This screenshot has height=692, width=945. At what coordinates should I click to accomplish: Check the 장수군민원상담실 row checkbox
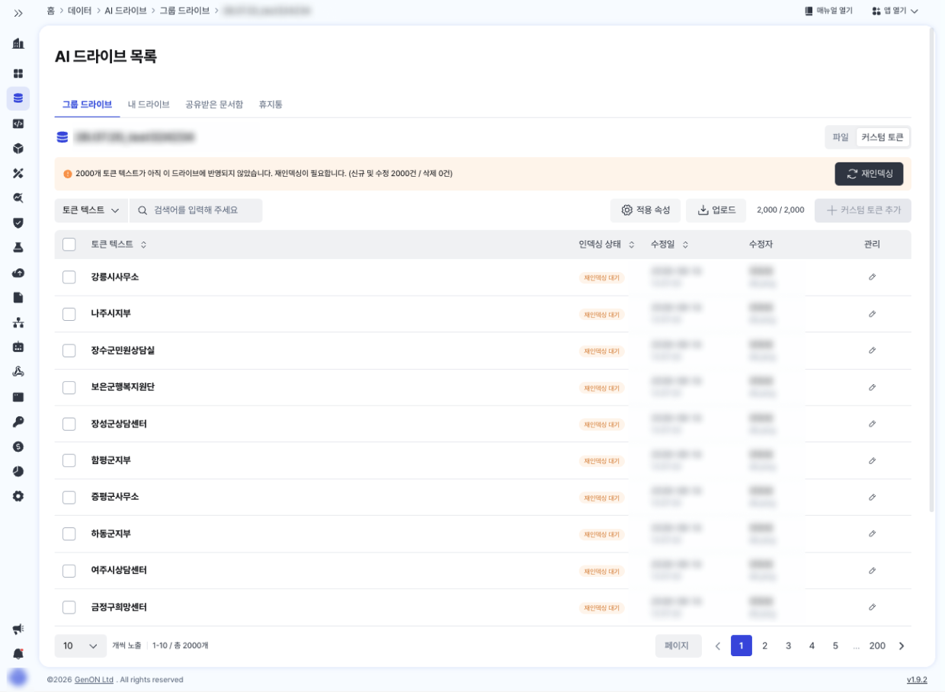click(x=69, y=351)
